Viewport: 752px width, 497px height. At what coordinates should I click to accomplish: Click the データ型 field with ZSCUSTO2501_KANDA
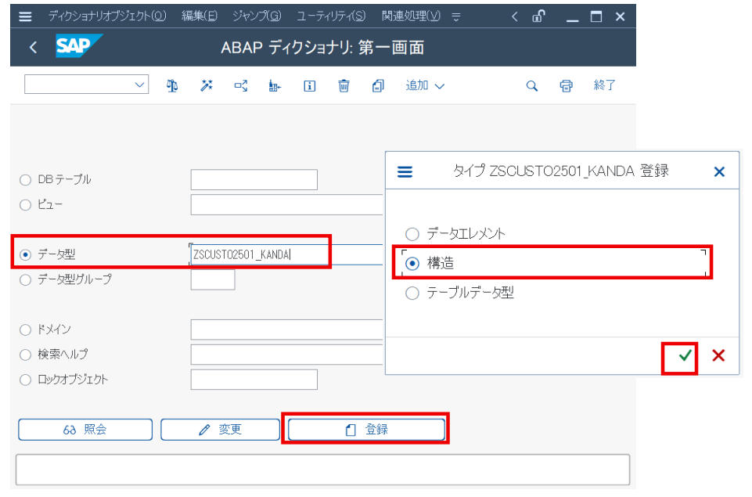point(287,254)
